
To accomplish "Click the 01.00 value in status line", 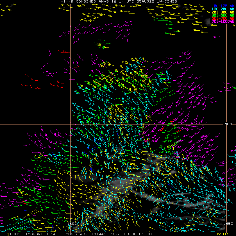I will (145, 234).
